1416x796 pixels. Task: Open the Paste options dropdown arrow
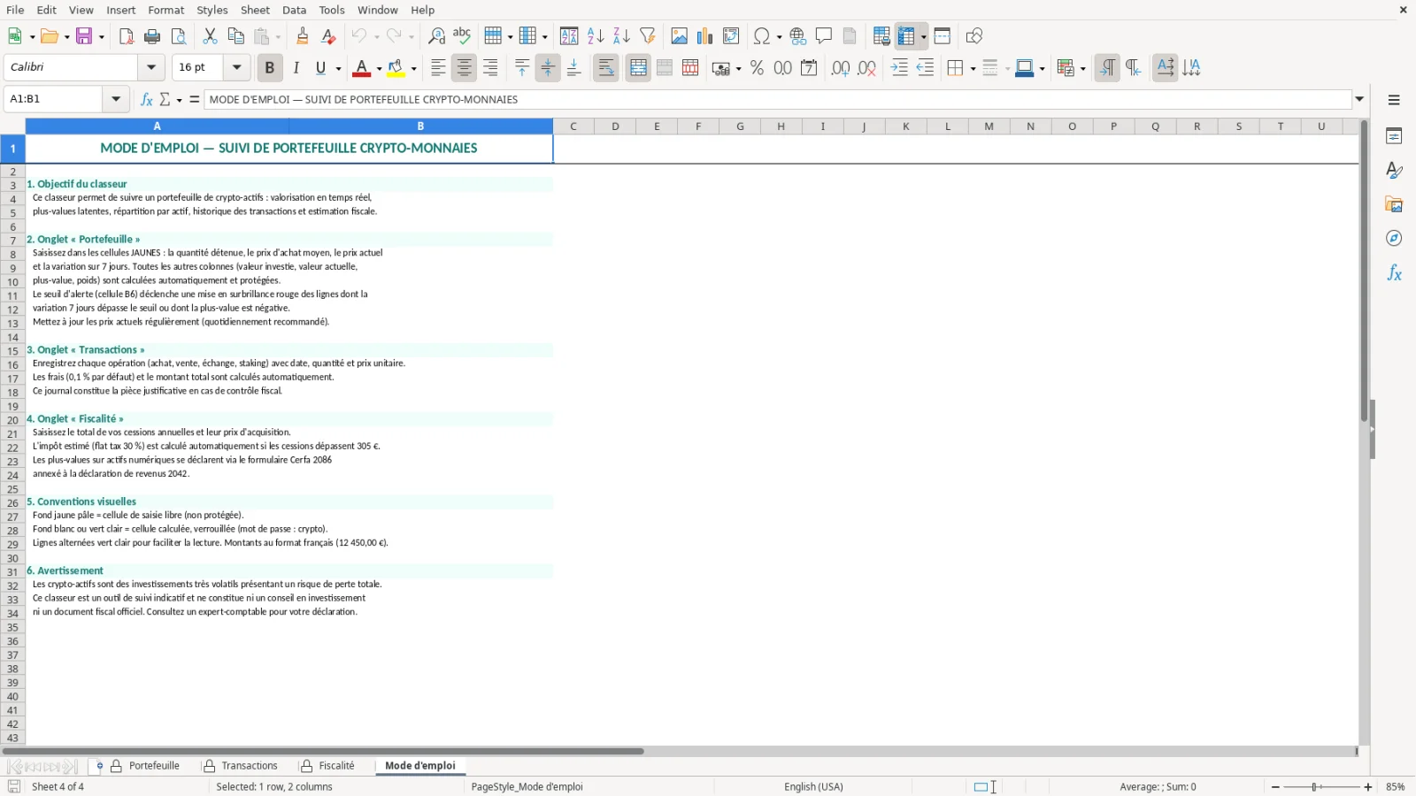pos(278,36)
